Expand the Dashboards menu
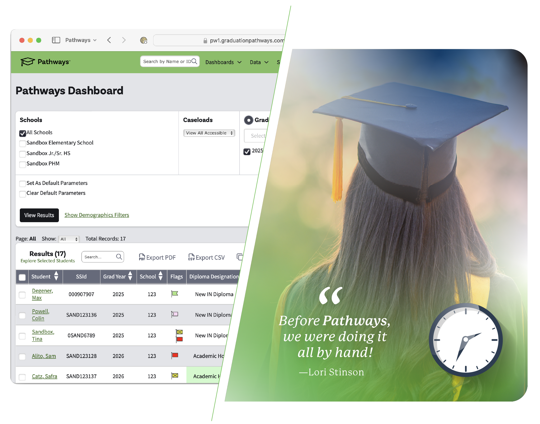 pos(223,62)
